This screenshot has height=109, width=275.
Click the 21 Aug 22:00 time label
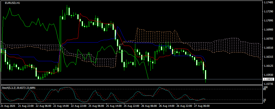coord(26,106)
